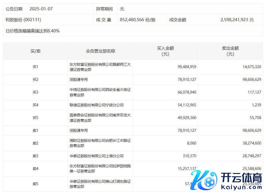Screen dimensions: 266x196
Task: Click the 日价格涨幅偏离值达到8.40% reason text
Action: (33, 31)
